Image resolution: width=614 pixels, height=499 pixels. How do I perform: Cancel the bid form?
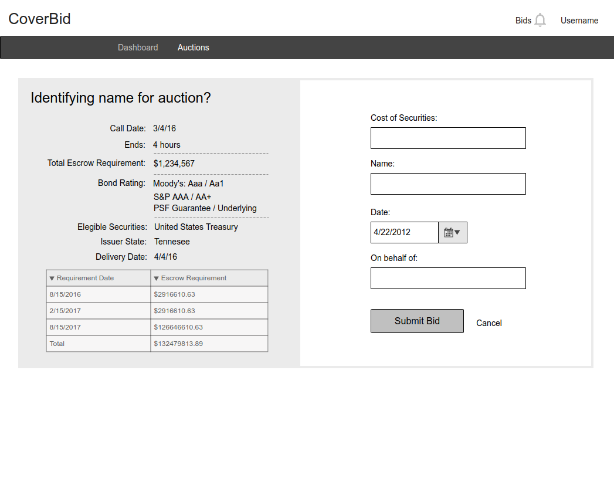click(489, 323)
